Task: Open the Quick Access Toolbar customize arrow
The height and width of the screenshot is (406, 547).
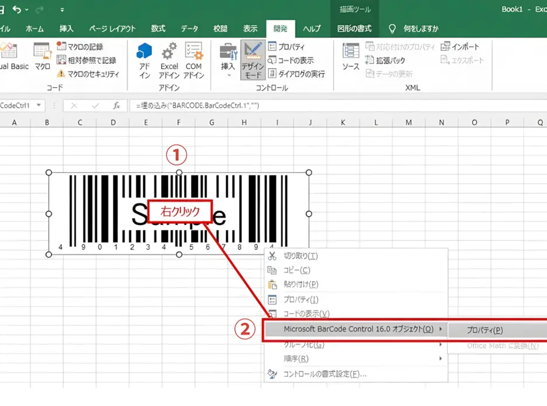Action: point(62,10)
